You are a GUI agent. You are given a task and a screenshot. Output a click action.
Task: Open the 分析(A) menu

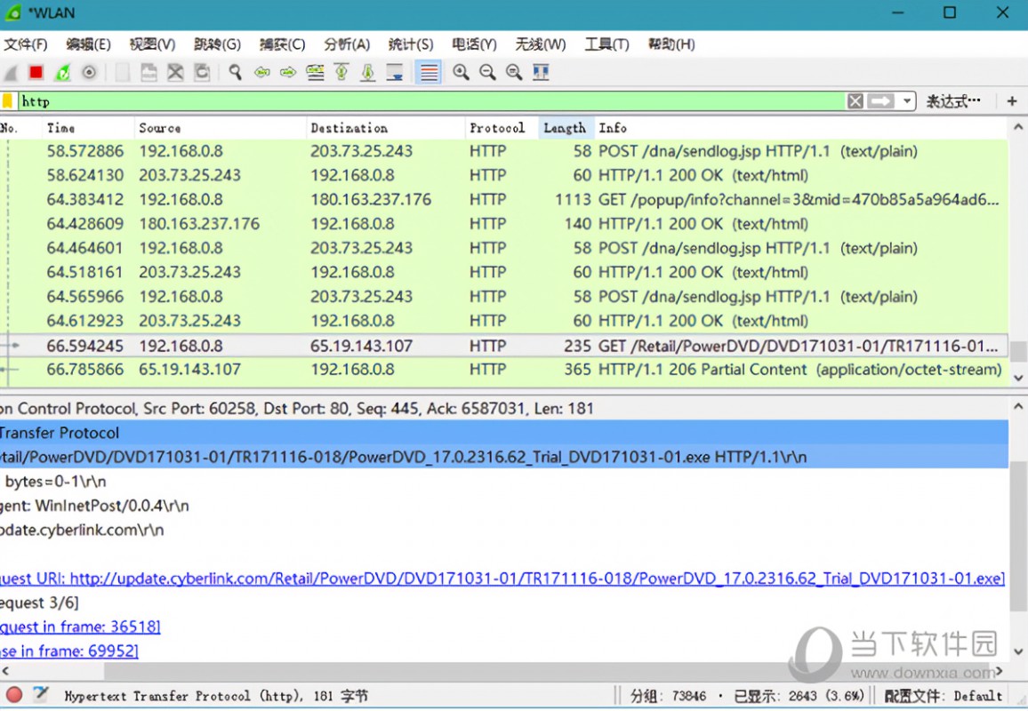coord(347,44)
